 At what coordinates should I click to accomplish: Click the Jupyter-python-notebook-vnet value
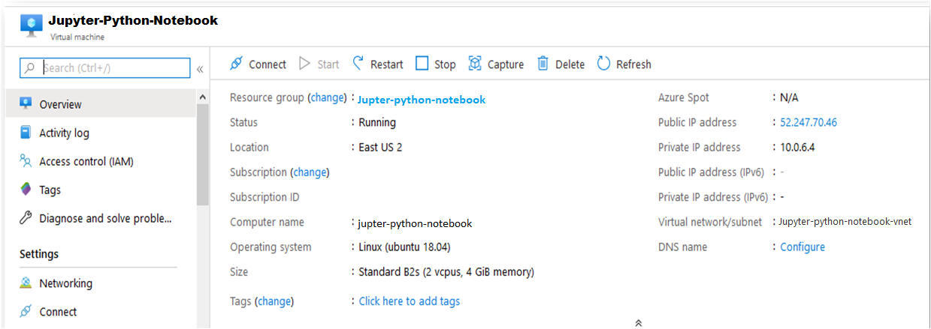845,222
